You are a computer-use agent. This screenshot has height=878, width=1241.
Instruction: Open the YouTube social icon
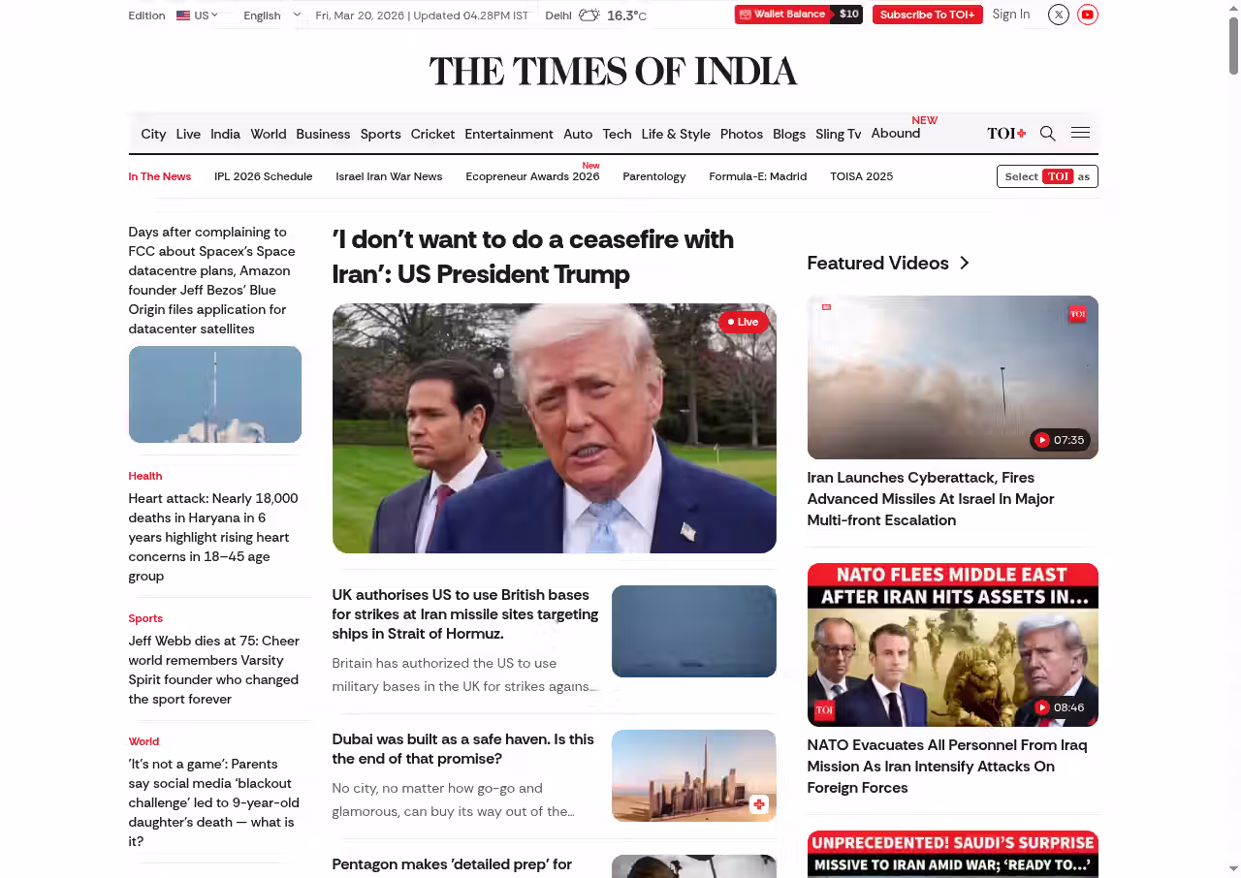coord(1088,15)
